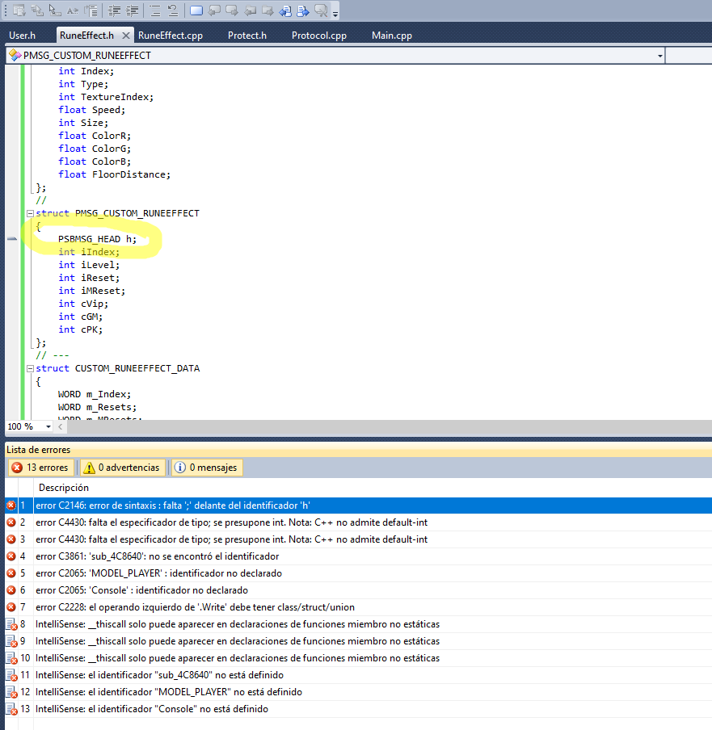Click the IntelliSense error icon of row 13
This screenshot has height=730, width=712.
click(x=11, y=709)
